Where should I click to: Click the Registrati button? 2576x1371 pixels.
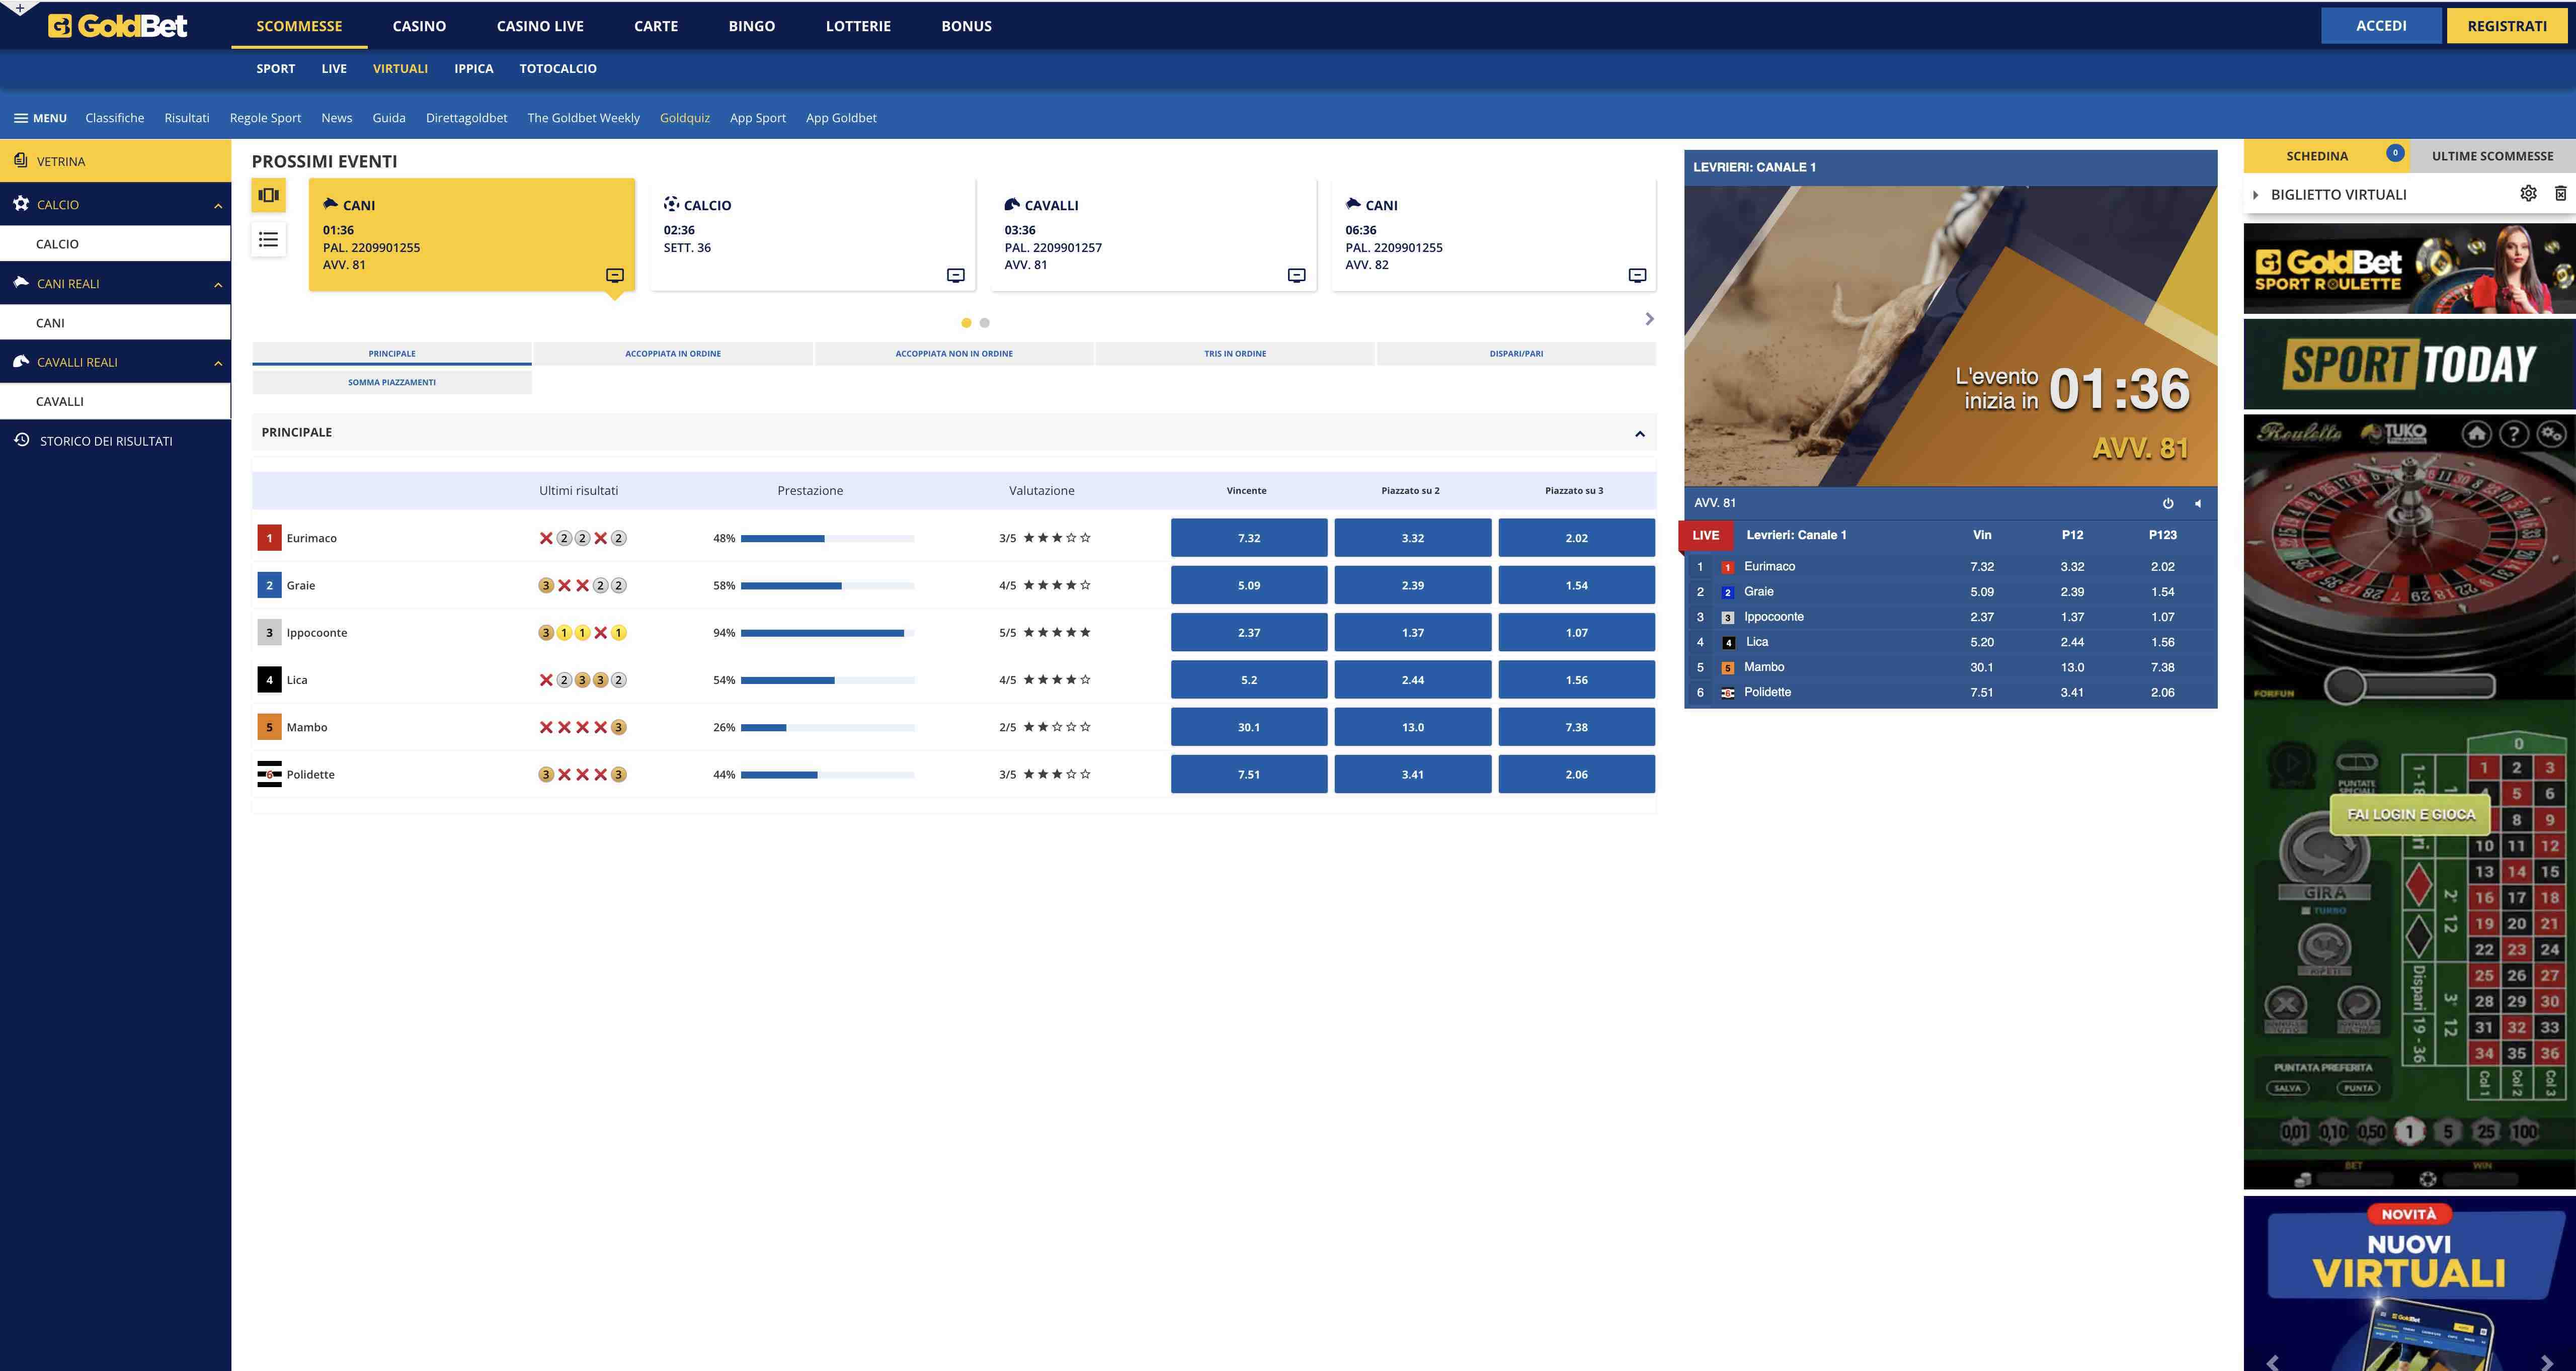[2506, 26]
